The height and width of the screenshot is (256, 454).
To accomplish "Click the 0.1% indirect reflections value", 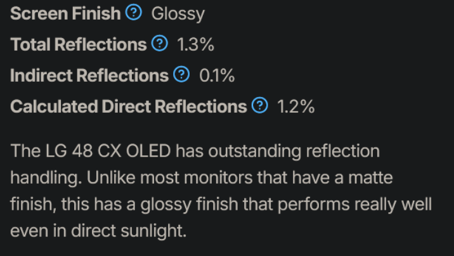I will 217,76.
